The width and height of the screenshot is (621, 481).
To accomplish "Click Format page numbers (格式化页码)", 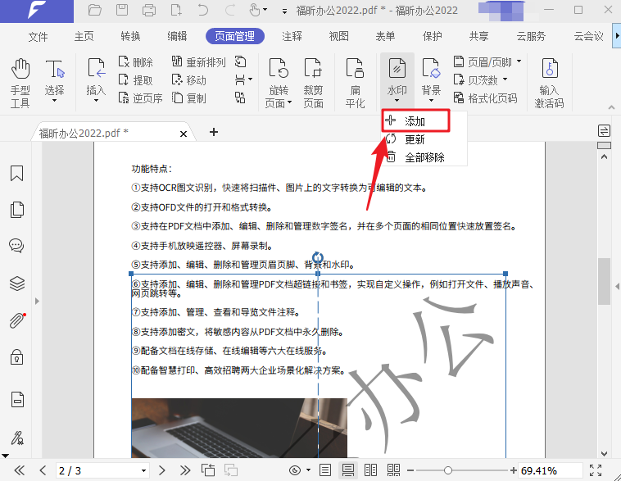I will tap(486, 98).
